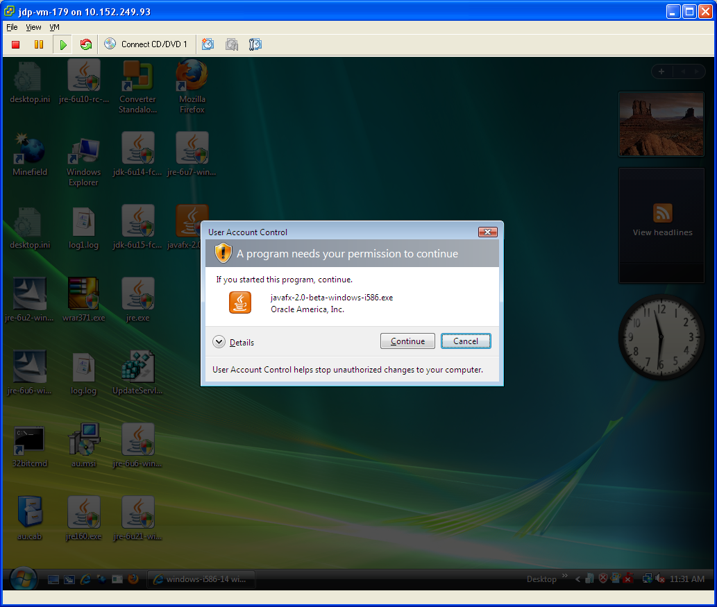Reset the virtual machine

point(86,44)
